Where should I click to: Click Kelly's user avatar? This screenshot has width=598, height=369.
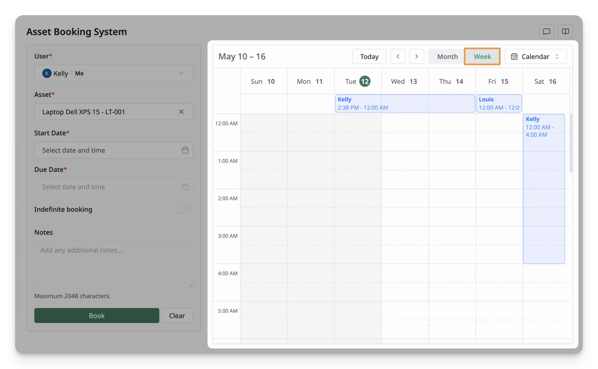[x=47, y=73]
